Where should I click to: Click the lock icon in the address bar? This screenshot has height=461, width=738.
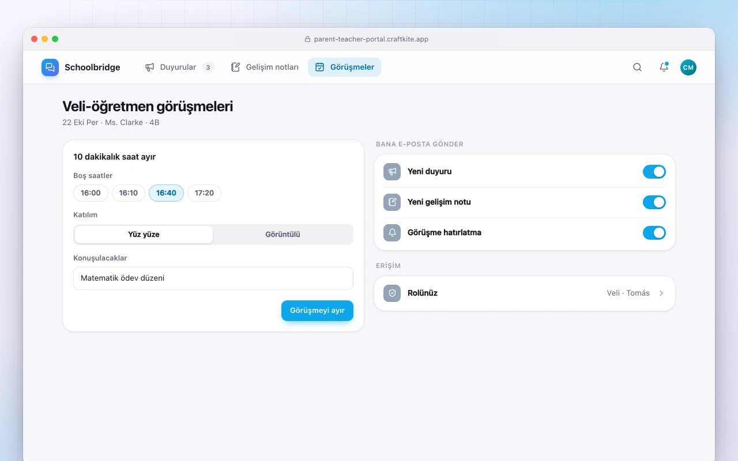307,39
